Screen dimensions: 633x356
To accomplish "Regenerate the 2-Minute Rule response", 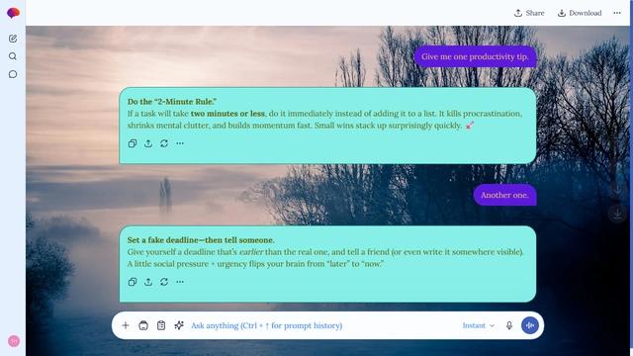I will [164, 143].
